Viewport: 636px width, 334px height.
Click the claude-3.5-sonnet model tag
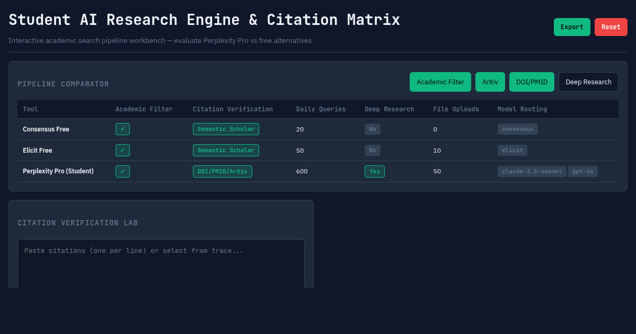point(532,171)
